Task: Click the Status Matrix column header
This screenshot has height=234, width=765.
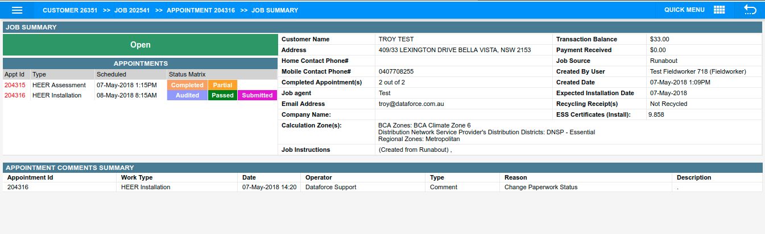Action: [x=187, y=74]
